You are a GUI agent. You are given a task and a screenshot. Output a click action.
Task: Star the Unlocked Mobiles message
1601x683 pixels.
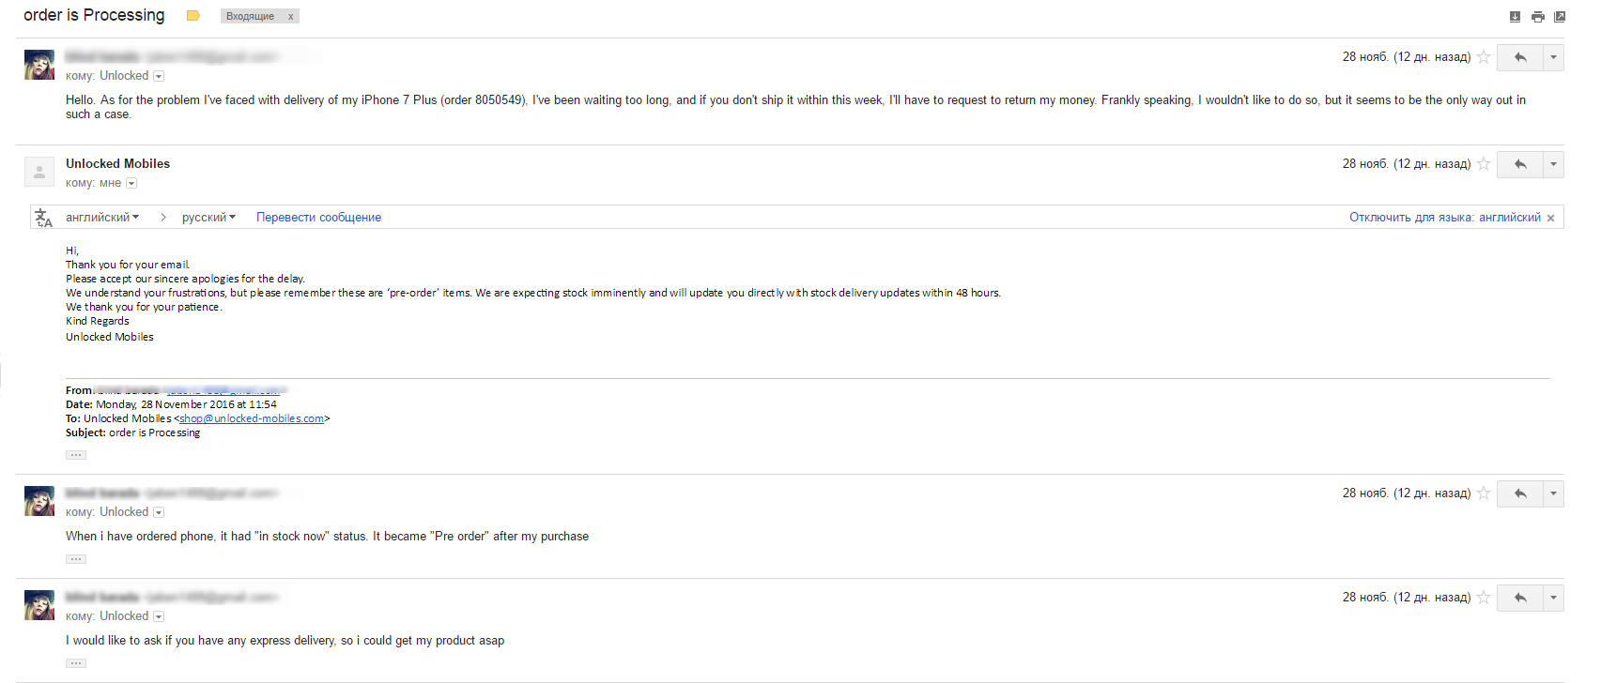1484,164
